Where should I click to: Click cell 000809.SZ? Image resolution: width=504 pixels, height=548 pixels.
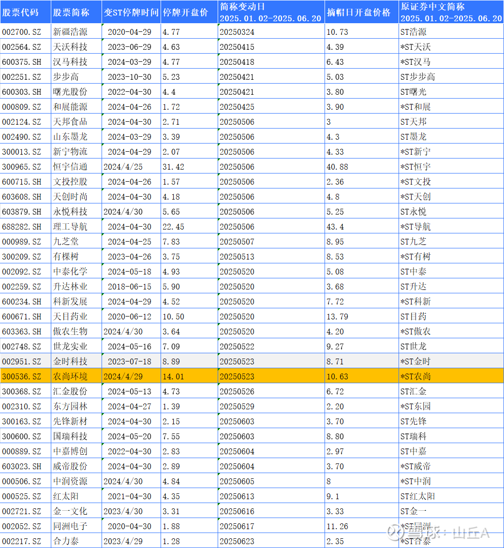[26, 107]
